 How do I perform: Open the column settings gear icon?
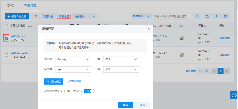pyautogui.click(x=226, y=16)
